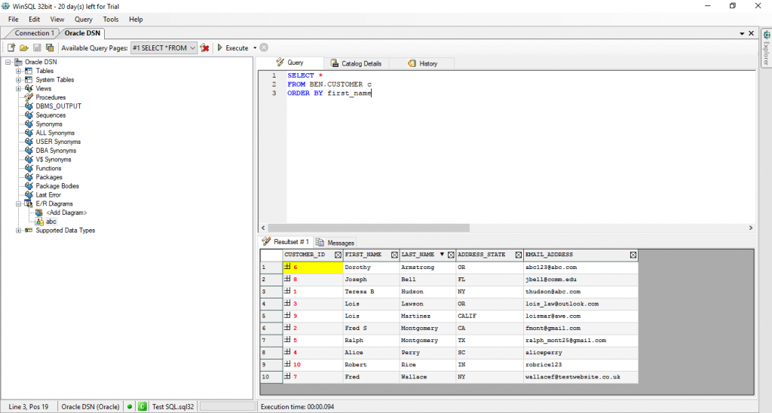This screenshot has width=772, height=413.
Task: Open the Available Query Pages dropdown
Action: [x=193, y=47]
